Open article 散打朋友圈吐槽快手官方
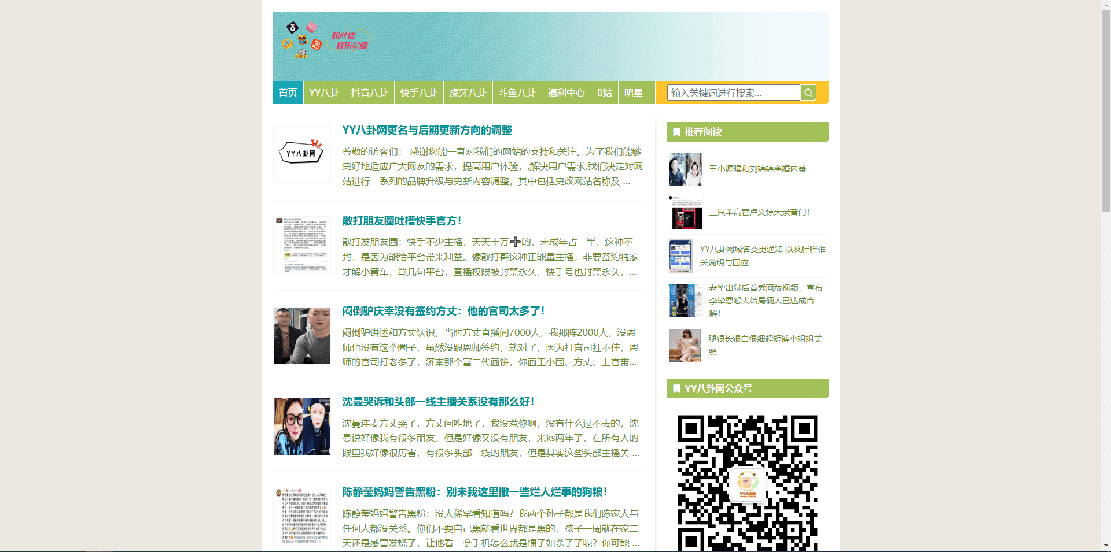This screenshot has width=1111, height=552. pyautogui.click(x=402, y=221)
